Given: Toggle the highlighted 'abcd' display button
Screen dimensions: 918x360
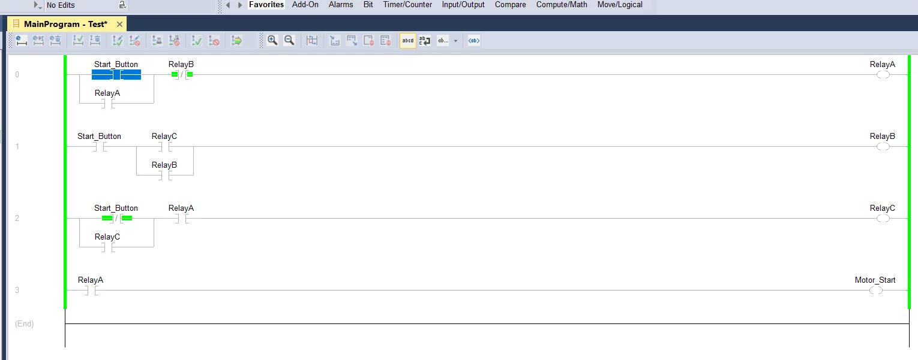Looking at the screenshot, I should click(x=408, y=41).
